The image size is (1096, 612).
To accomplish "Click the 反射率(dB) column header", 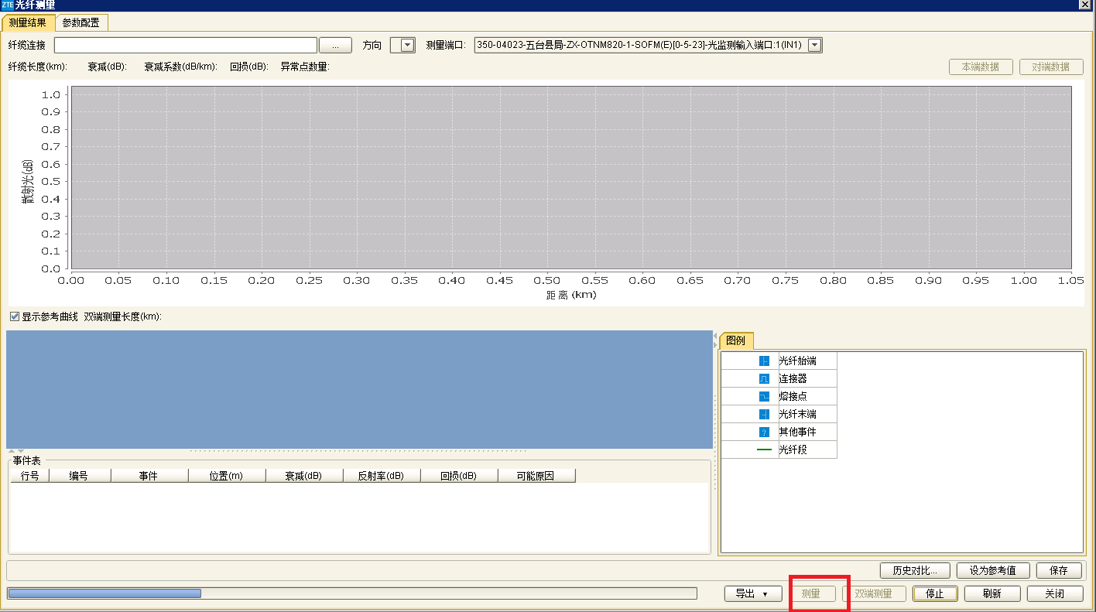I will tap(382, 476).
